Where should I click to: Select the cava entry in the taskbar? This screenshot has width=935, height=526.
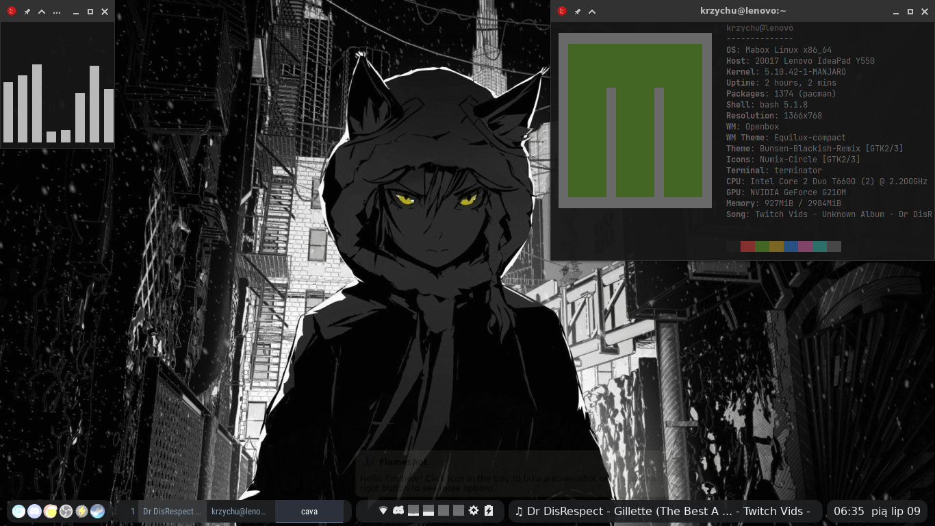click(x=309, y=512)
